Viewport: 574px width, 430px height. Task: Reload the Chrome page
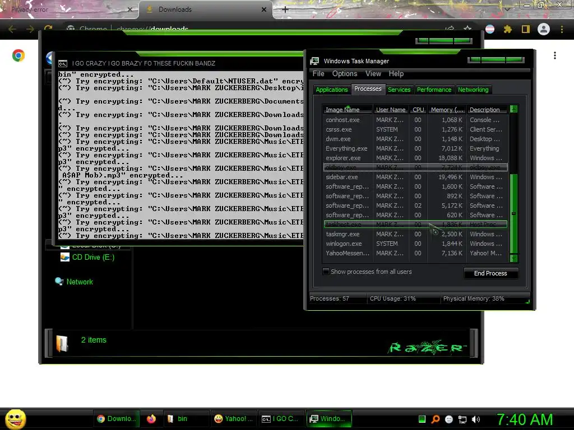point(48,29)
